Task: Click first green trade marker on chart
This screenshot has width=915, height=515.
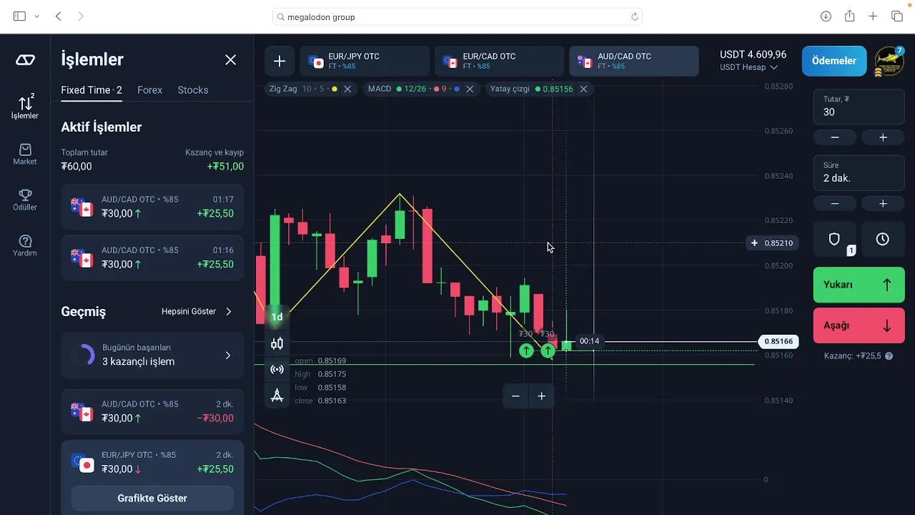Action: pyautogui.click(x=526, y=350)
